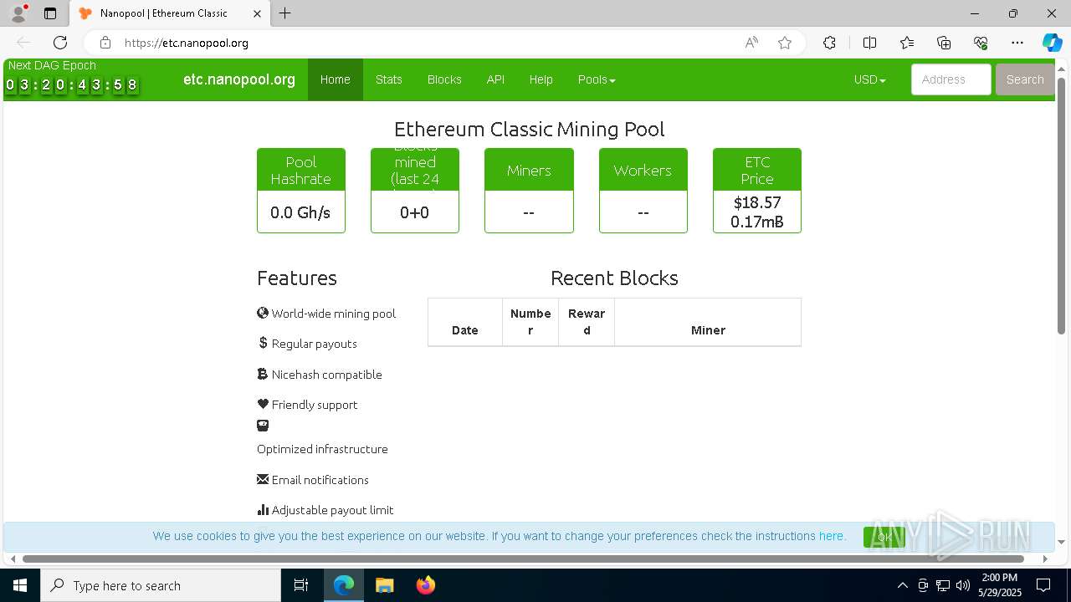Open File Explorer from taskbar
Screen dimensions: 1071x602
coord(384,585)
